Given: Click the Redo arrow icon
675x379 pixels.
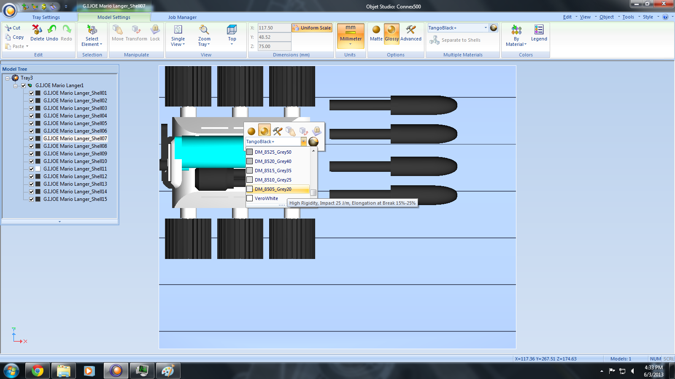Looking at the screenshot, I should (x=67, y=29).
